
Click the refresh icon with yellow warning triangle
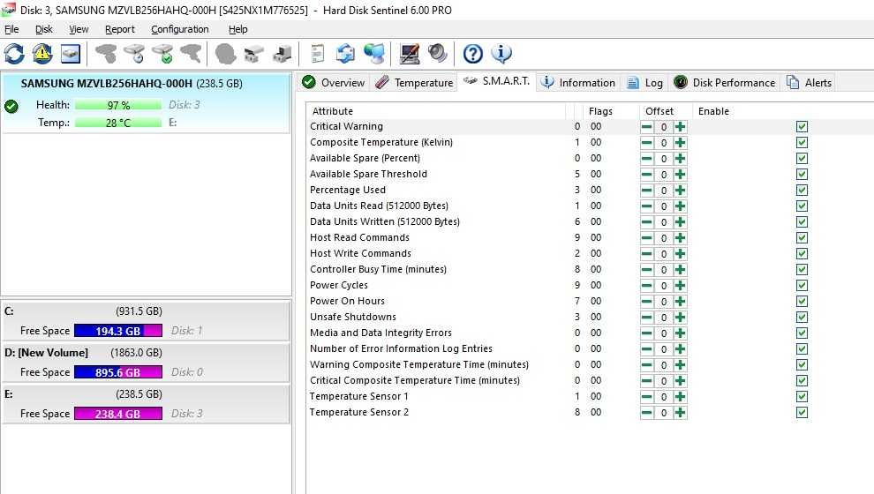42,54
